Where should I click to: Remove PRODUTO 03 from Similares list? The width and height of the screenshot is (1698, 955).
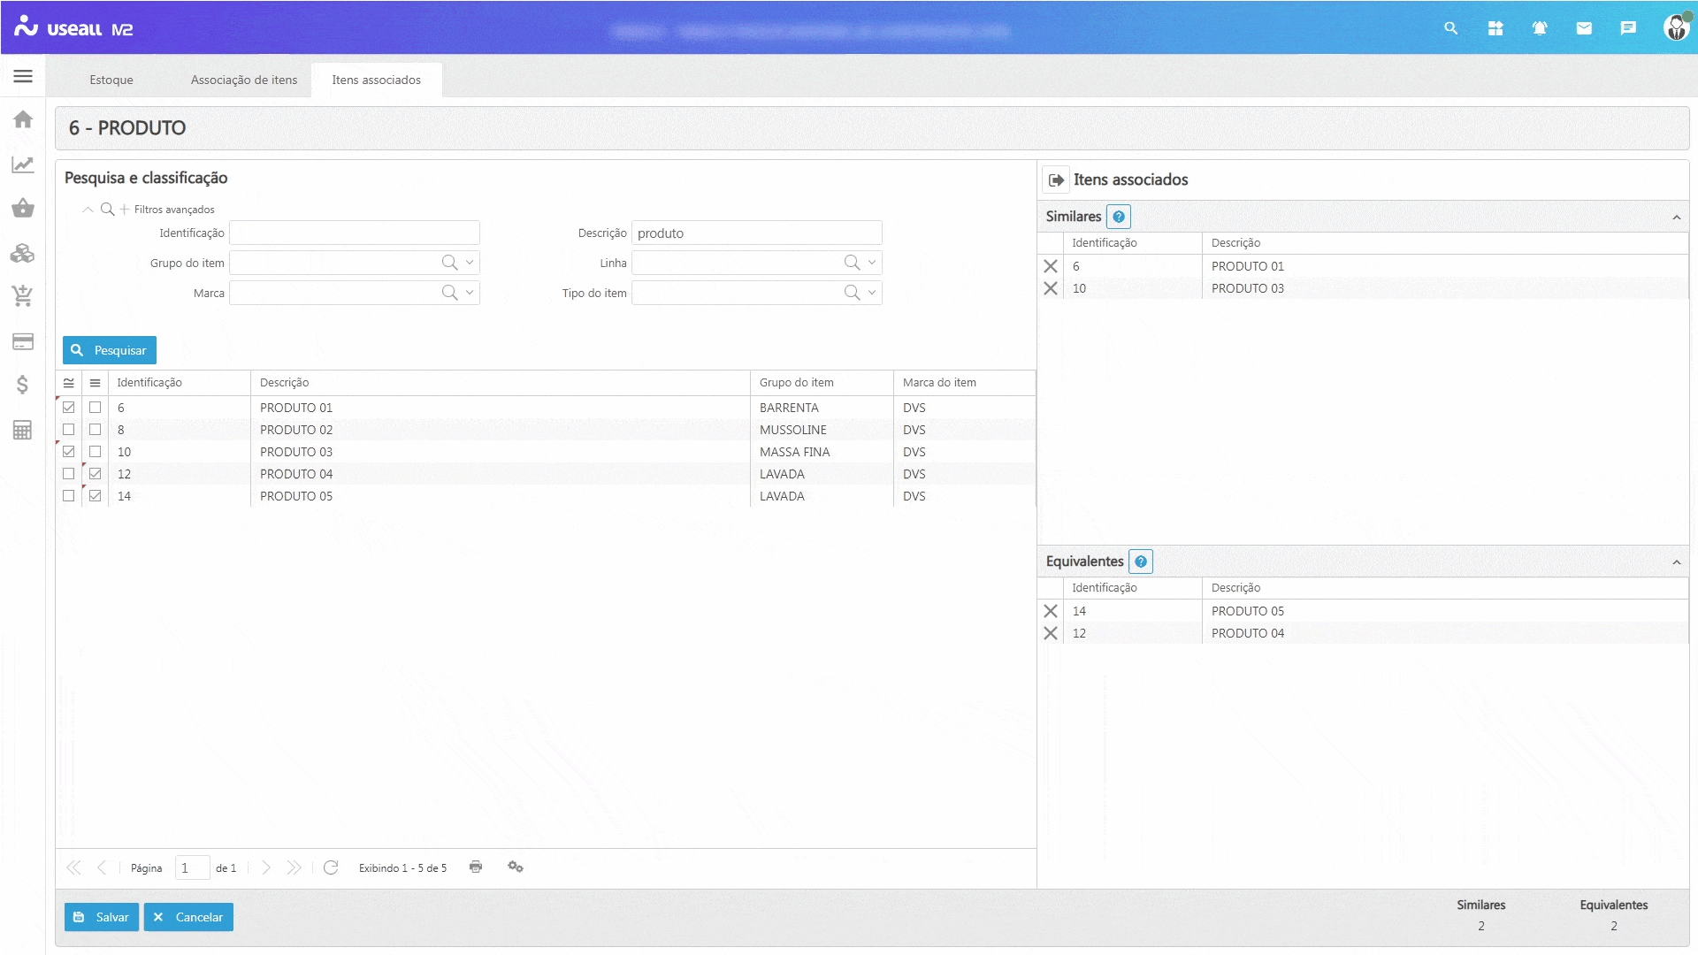click(1051, 288)
